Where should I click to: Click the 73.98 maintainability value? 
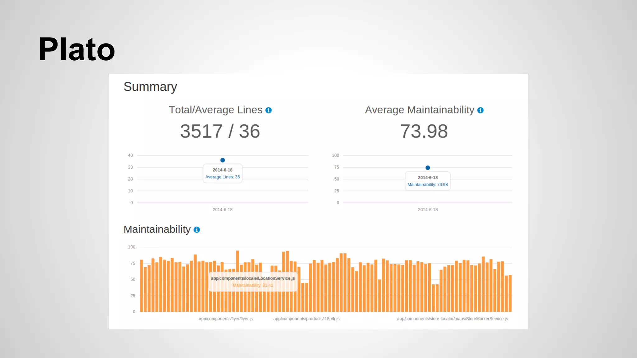tap(424, 131)
